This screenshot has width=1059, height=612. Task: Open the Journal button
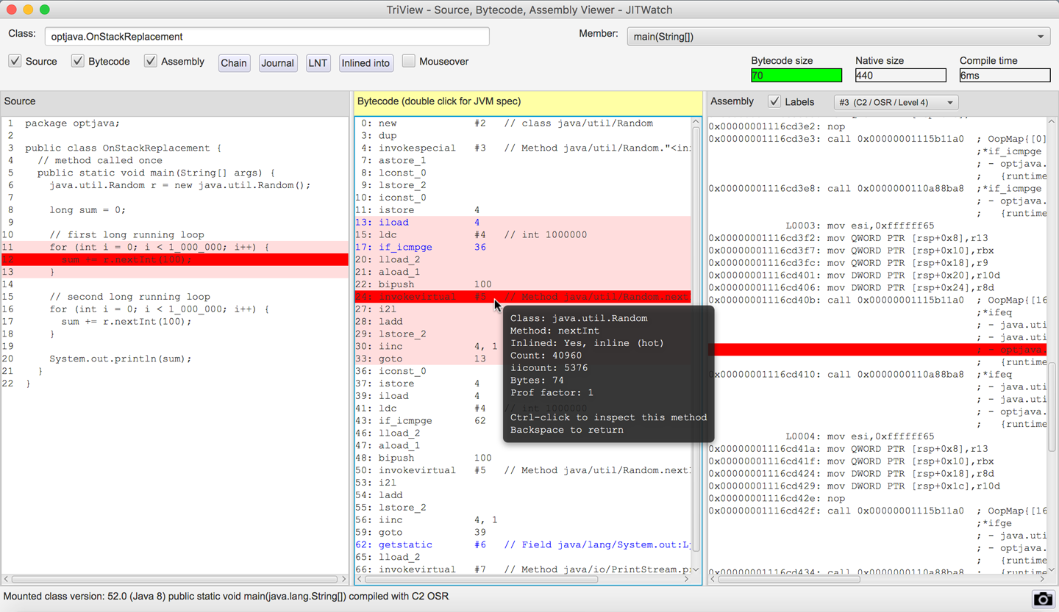point(277,63)
